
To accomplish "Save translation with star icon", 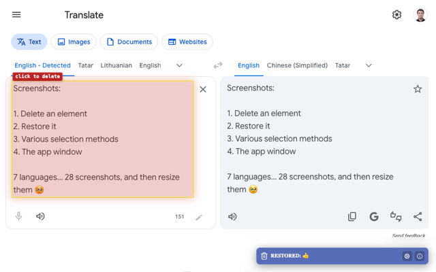I will 418,89.
